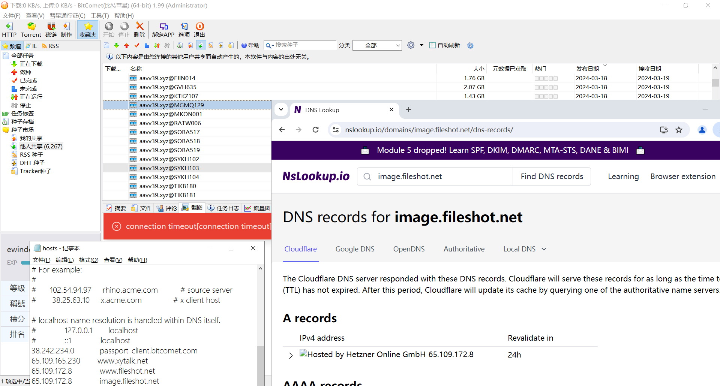The height and width of the screenshot is (386, 720).
Task: Open 选项 options from the toolbar
Action: click(184, 30)
